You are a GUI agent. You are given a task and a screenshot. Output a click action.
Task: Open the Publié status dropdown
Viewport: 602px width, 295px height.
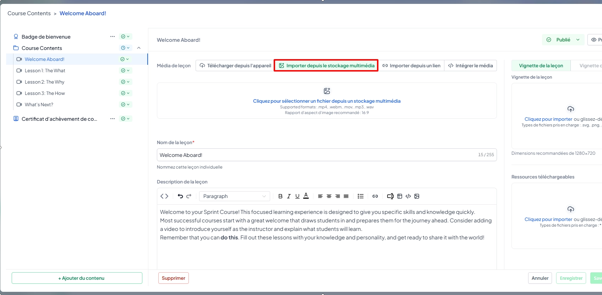[x=563, y=40]
